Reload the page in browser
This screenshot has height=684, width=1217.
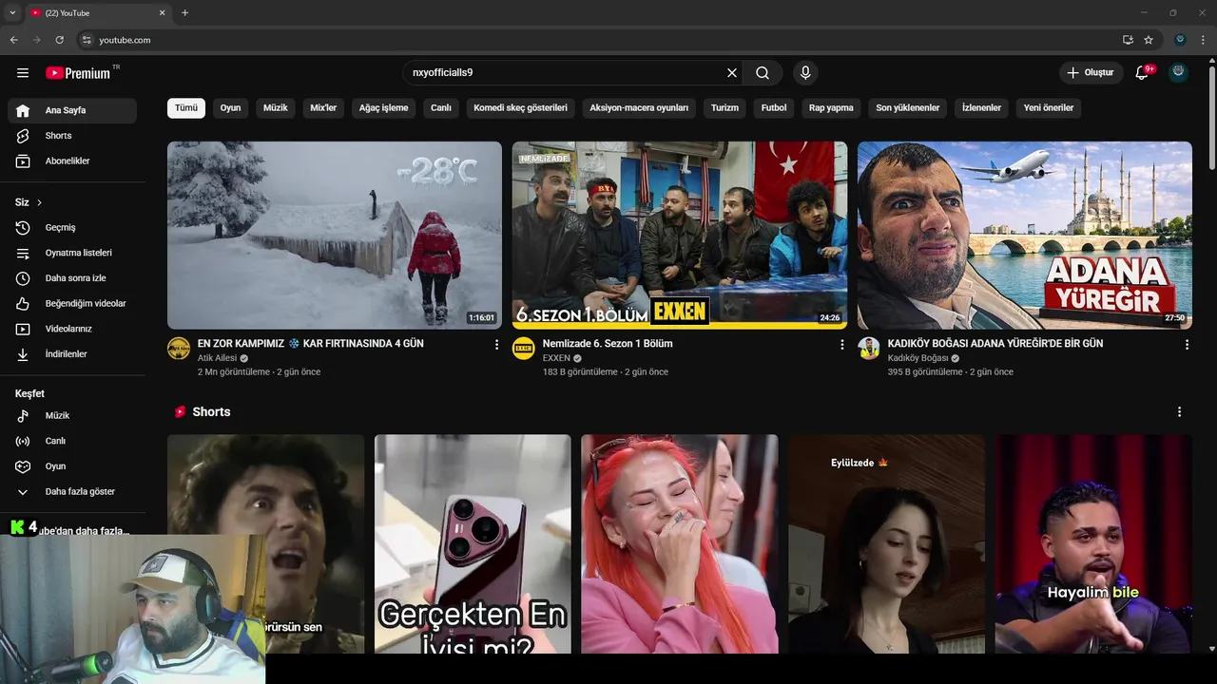pyautogui.click(x=59, y=40)
